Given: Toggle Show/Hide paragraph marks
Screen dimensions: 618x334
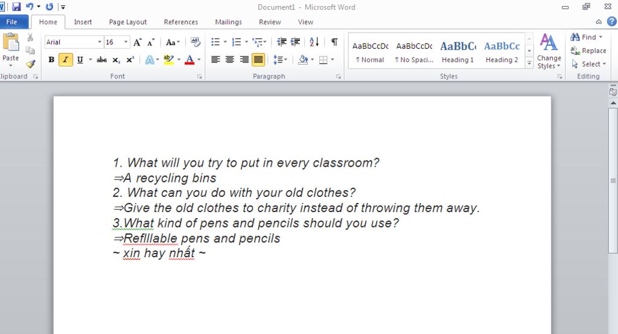Looking at the screenshot, I should pyautogui.click(x=334, y=42).
